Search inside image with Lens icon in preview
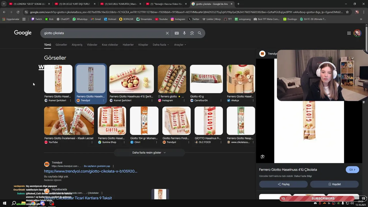368x207 pixels. pyautogui.click(x=262, y=157)
